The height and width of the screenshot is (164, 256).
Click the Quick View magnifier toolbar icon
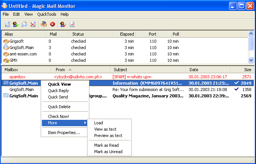(x=7, y=24)
